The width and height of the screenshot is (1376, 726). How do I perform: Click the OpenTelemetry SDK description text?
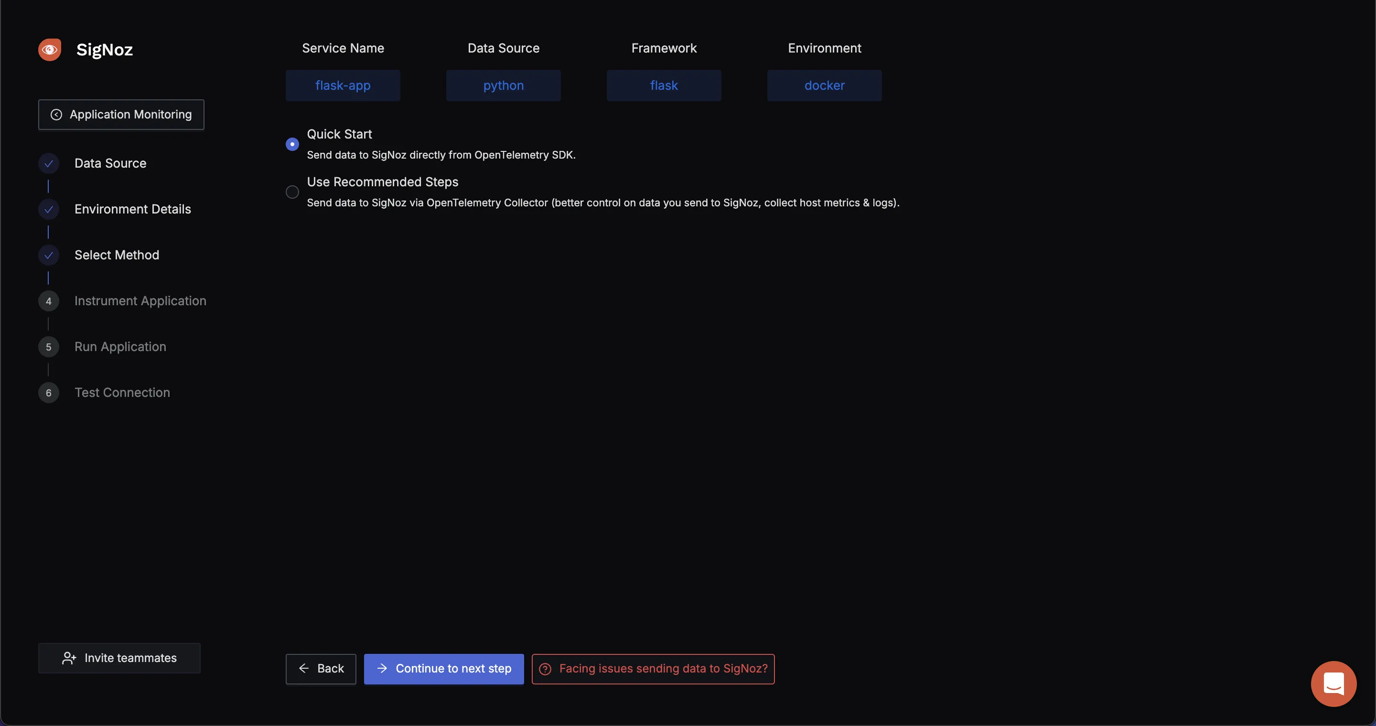pyautogui.click(x=441, y=155)
